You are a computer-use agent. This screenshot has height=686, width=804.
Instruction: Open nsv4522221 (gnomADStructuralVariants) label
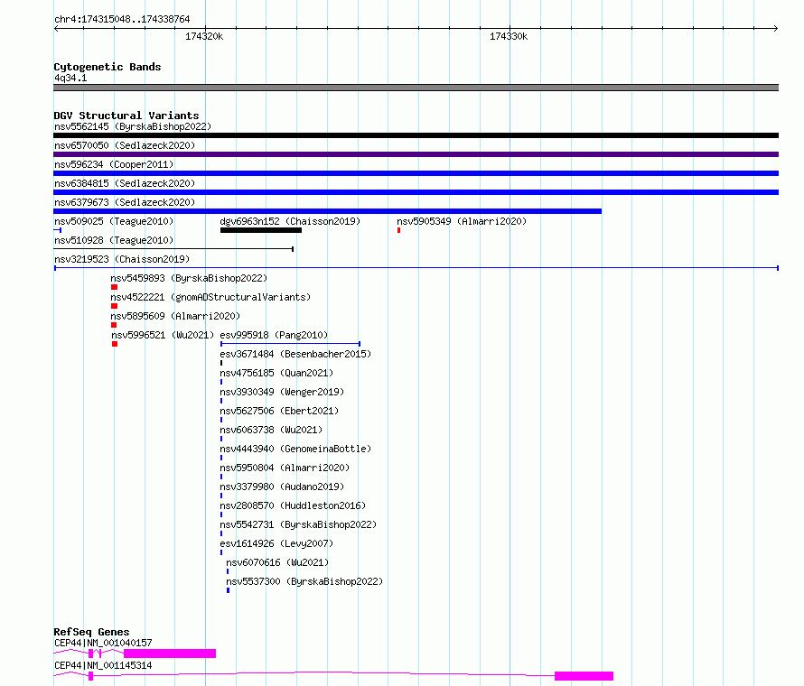[210, 297]
